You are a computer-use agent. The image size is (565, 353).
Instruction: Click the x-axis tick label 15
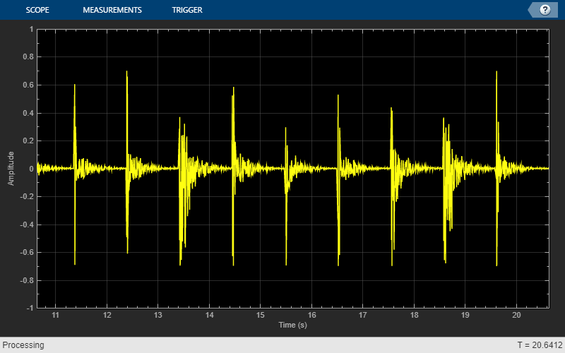[x=260, y=315]
